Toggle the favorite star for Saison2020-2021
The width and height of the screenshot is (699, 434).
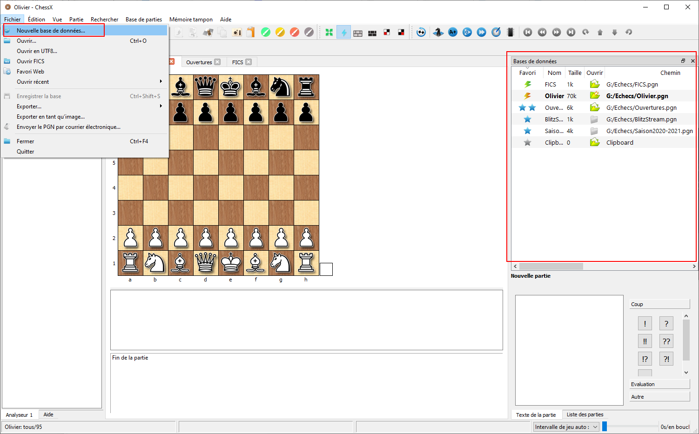click(527, 131)
